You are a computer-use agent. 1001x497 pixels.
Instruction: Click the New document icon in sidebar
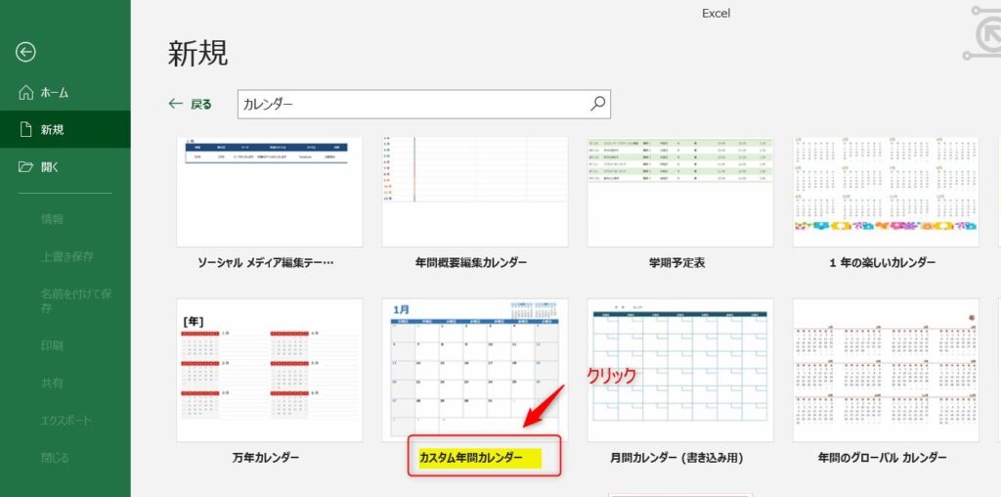coord(26,129)
